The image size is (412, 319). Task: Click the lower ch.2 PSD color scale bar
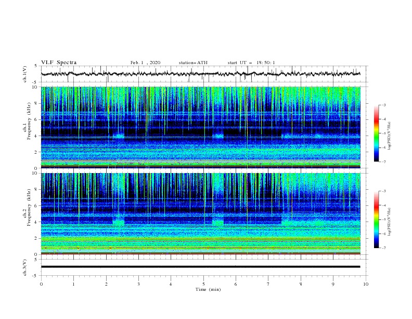point(376,219)
